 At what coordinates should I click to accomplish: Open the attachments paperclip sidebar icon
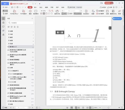[x=3, y=30]
